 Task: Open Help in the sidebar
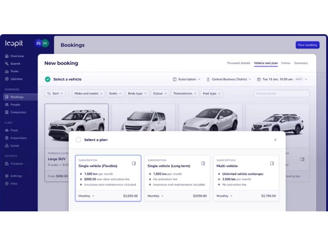click(x=11, y=184)
